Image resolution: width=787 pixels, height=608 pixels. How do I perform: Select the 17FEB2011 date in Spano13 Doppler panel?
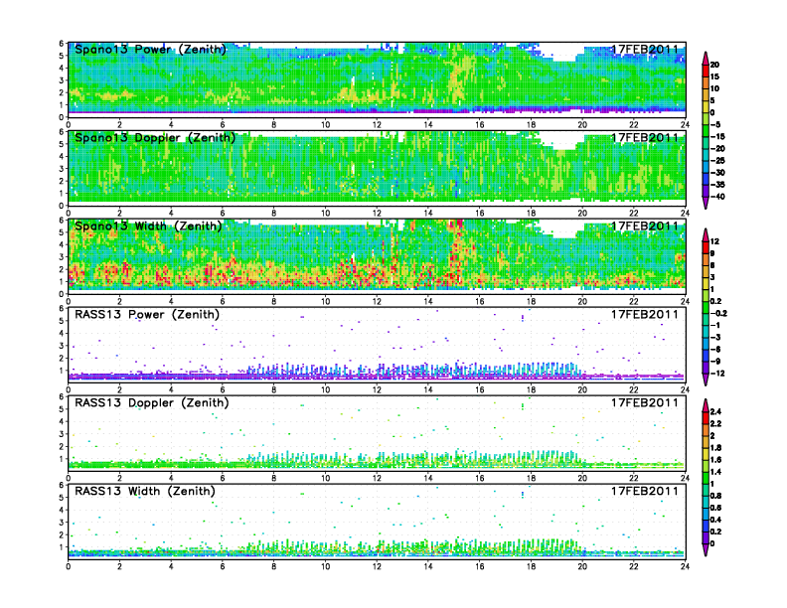click(x=645, y=137)
